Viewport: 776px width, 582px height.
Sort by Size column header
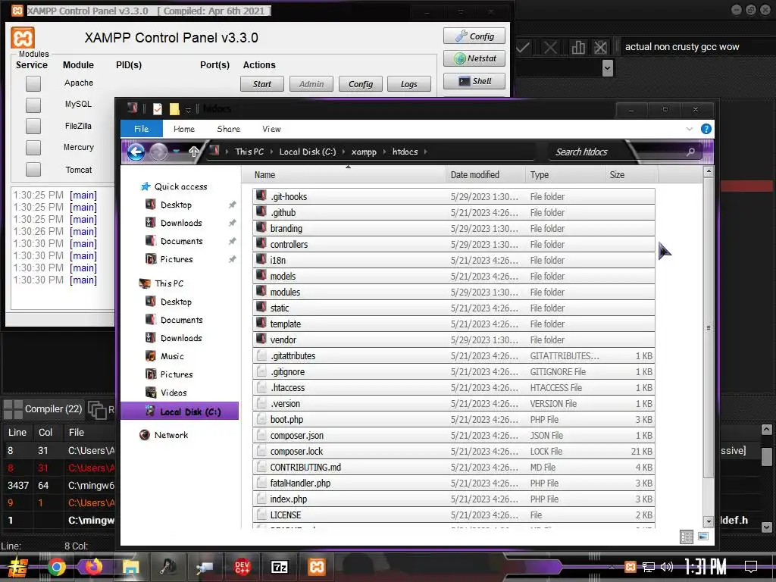pos(631,175)
